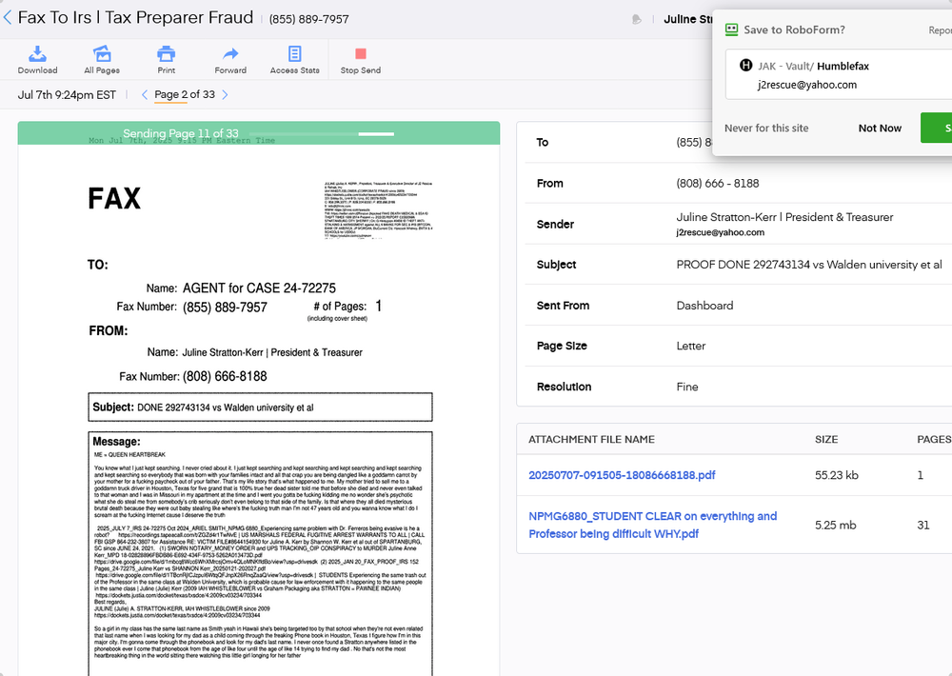Open Access Stats
This screenshot has width=952, height=676.
(x=294, y=60)
